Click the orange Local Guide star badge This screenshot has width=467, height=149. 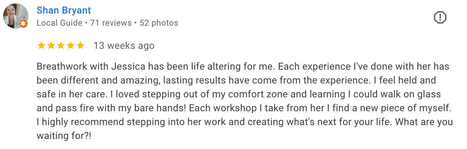23,23
